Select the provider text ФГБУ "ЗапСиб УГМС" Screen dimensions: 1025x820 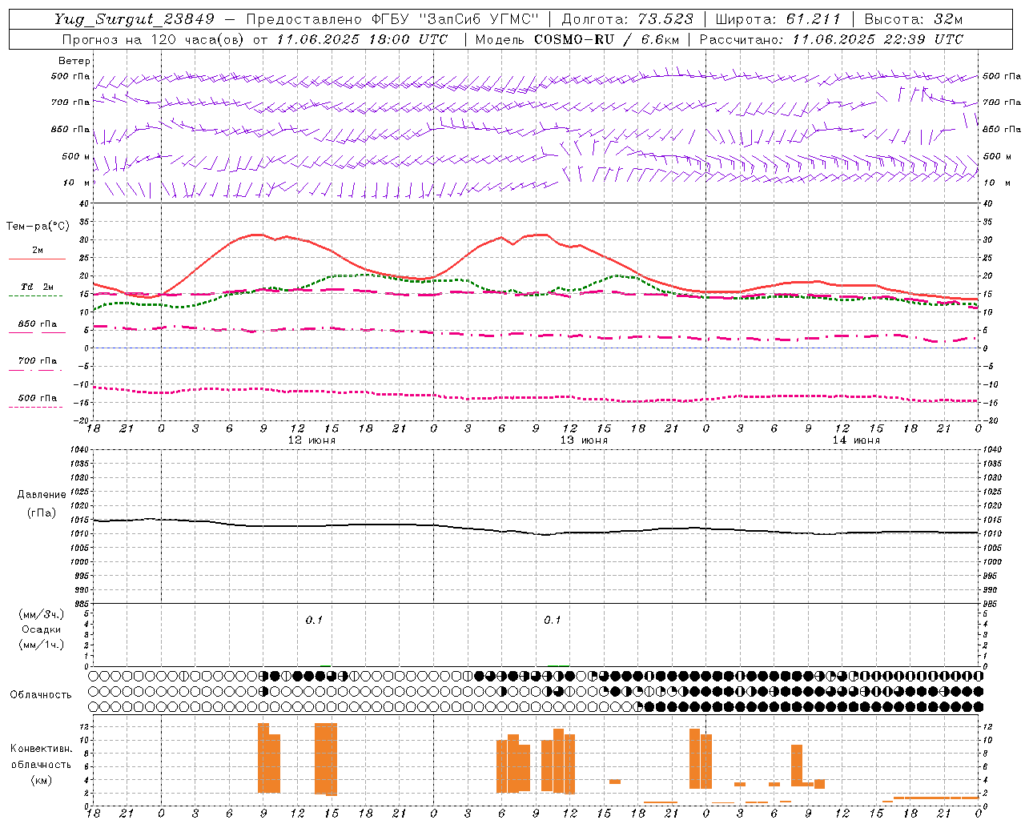(x=456, y=19)
